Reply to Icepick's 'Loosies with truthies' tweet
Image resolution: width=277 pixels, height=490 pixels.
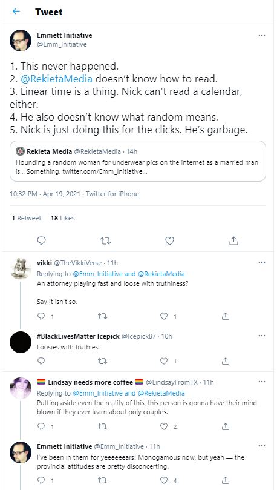coord(41,361)
